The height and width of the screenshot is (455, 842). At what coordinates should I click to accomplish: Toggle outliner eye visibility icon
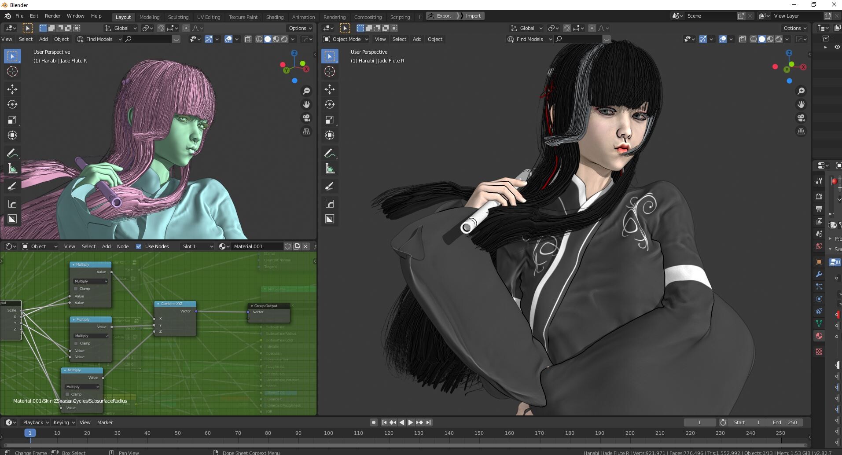tap(837, 47)
